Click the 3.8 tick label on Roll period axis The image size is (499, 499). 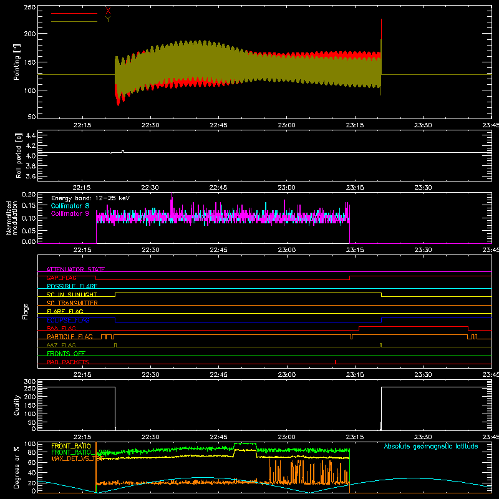(x=31, y=166)
